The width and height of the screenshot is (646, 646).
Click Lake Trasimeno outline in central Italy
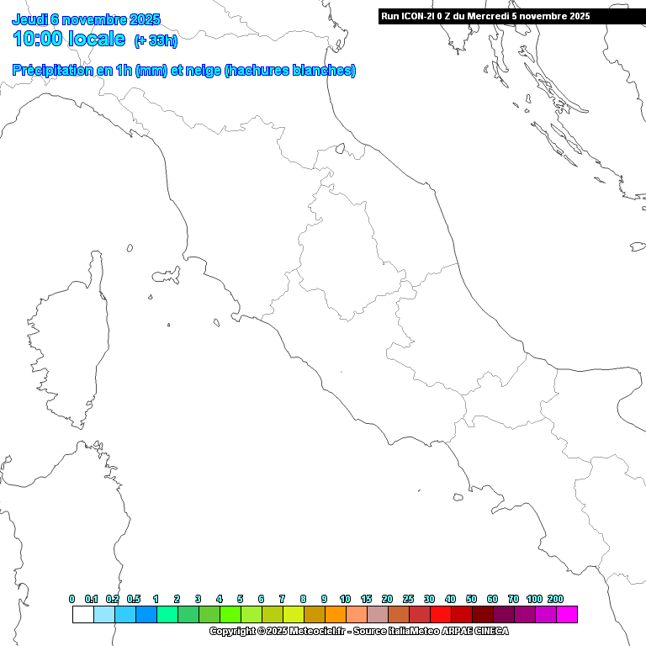tap(340, 149)
